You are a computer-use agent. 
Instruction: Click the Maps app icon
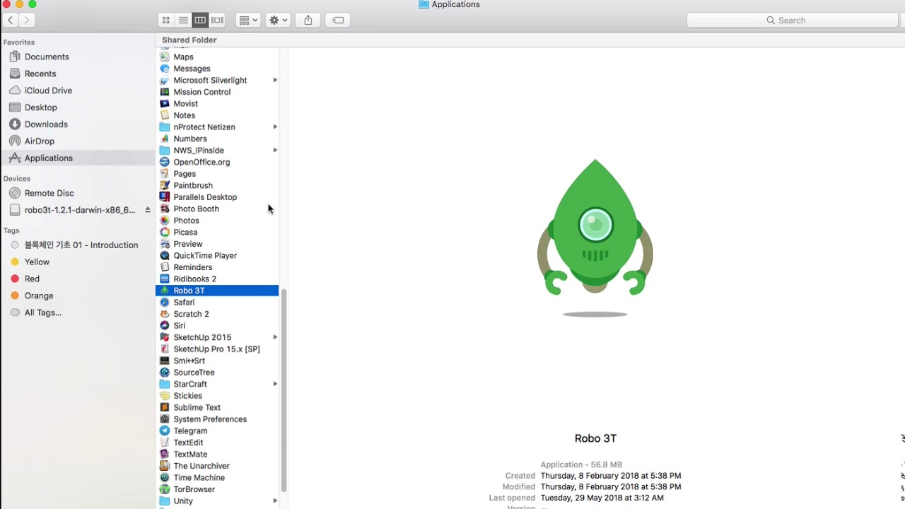click(x=165, y=57)
